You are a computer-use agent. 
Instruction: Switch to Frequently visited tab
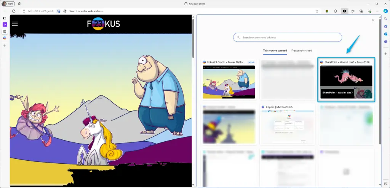tap(302, 51)
